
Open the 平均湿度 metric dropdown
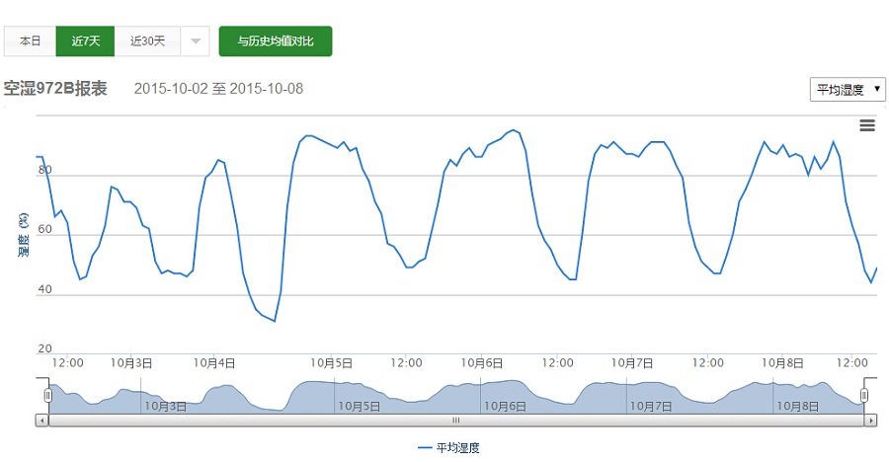point(847,90)
